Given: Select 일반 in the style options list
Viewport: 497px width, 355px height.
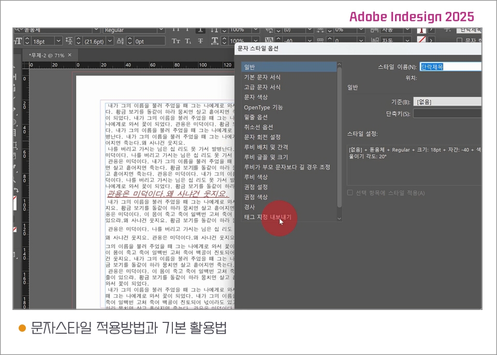Looking at the screenshot, I should click(289, 67).
